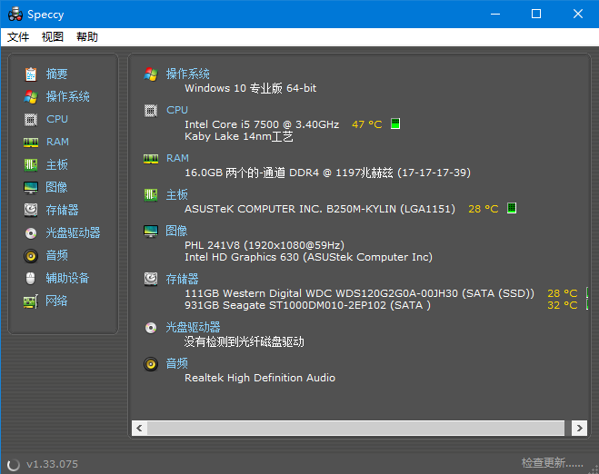Select 辅助设备 in the sidebar

[67, 278]
